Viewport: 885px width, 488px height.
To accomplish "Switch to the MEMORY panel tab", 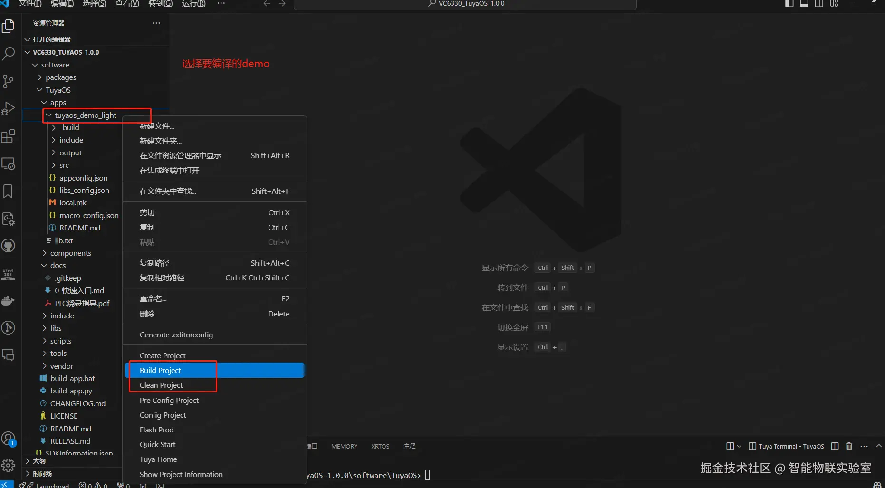I will [344, 447].
